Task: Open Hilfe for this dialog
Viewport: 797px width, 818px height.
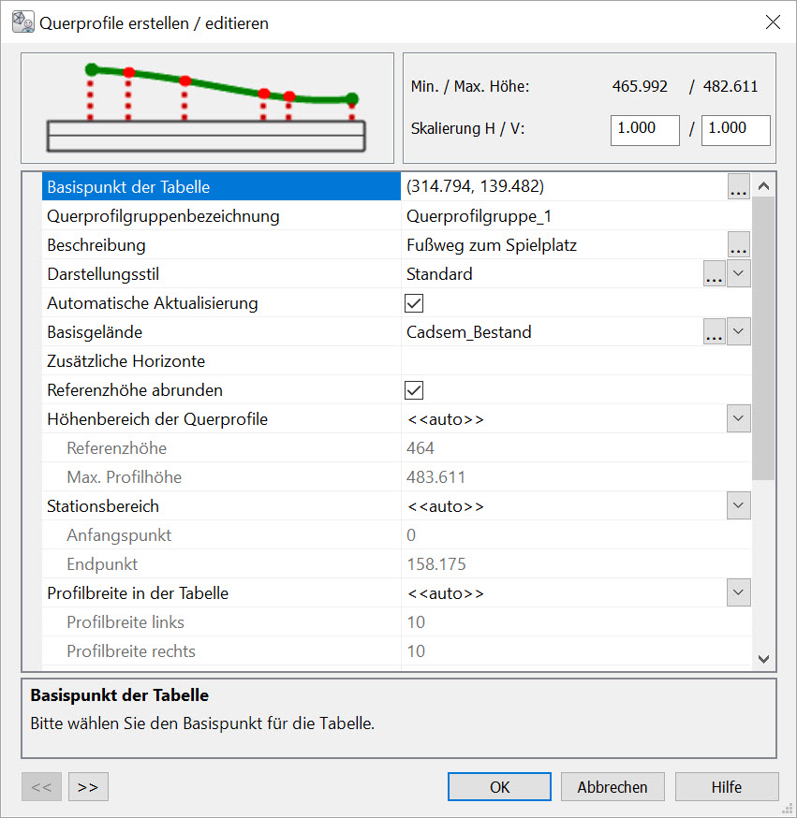Action: 726,787
